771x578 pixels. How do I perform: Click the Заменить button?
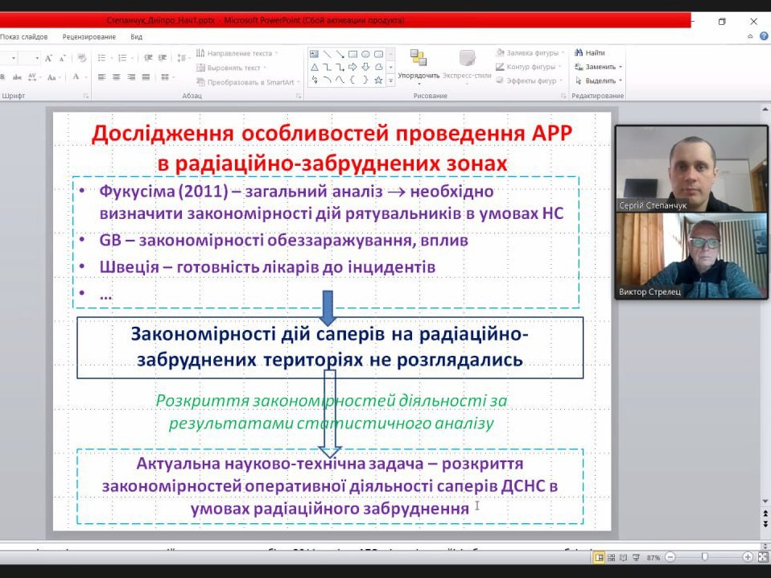(x=600, y=67)
